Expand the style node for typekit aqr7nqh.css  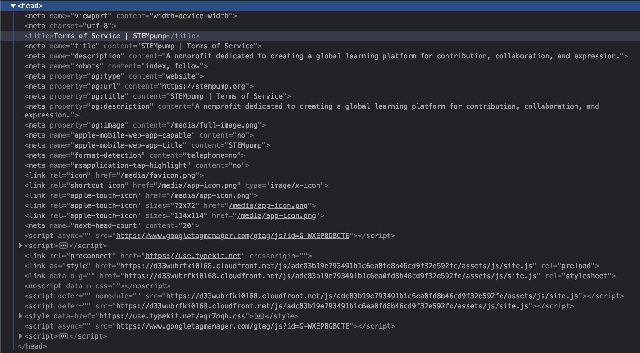point(20,316)
